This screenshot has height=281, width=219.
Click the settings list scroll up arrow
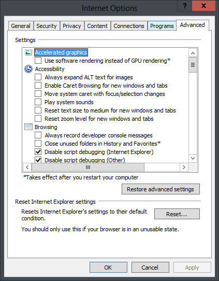tap(193, 53)
